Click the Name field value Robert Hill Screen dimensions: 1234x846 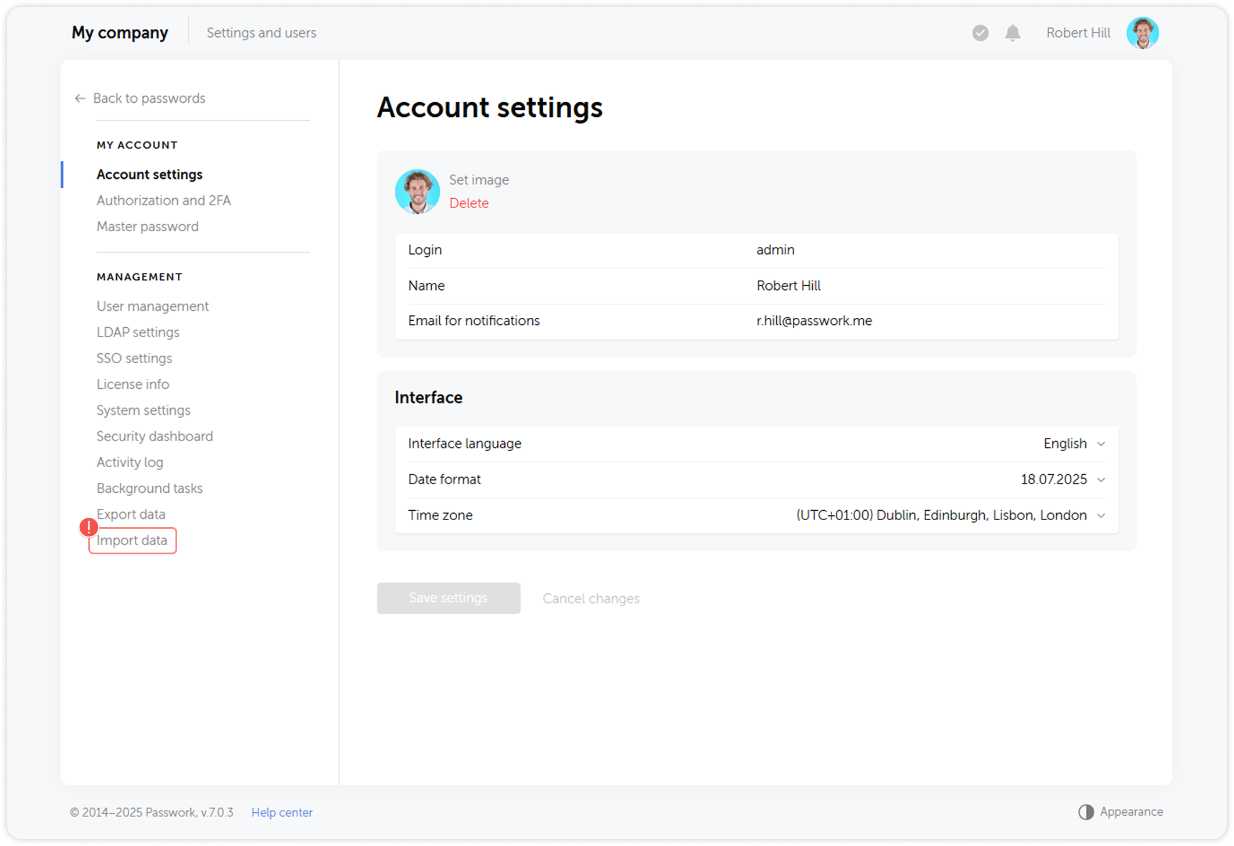click(788, 286)
